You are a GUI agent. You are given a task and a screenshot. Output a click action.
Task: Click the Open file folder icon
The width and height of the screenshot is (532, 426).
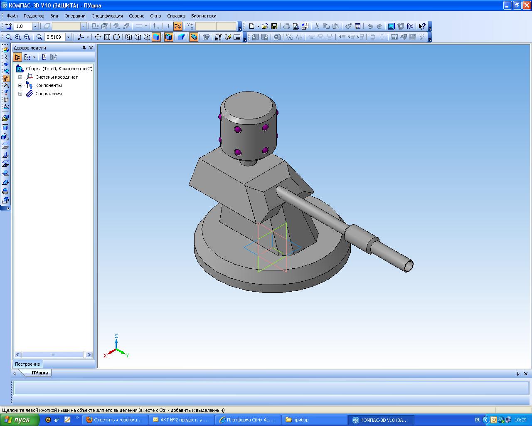click(x=265, y=26)
